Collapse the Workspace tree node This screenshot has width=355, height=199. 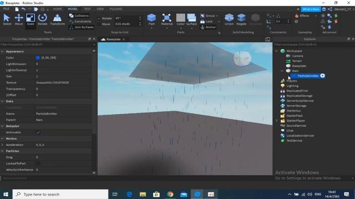click(276, 51)
